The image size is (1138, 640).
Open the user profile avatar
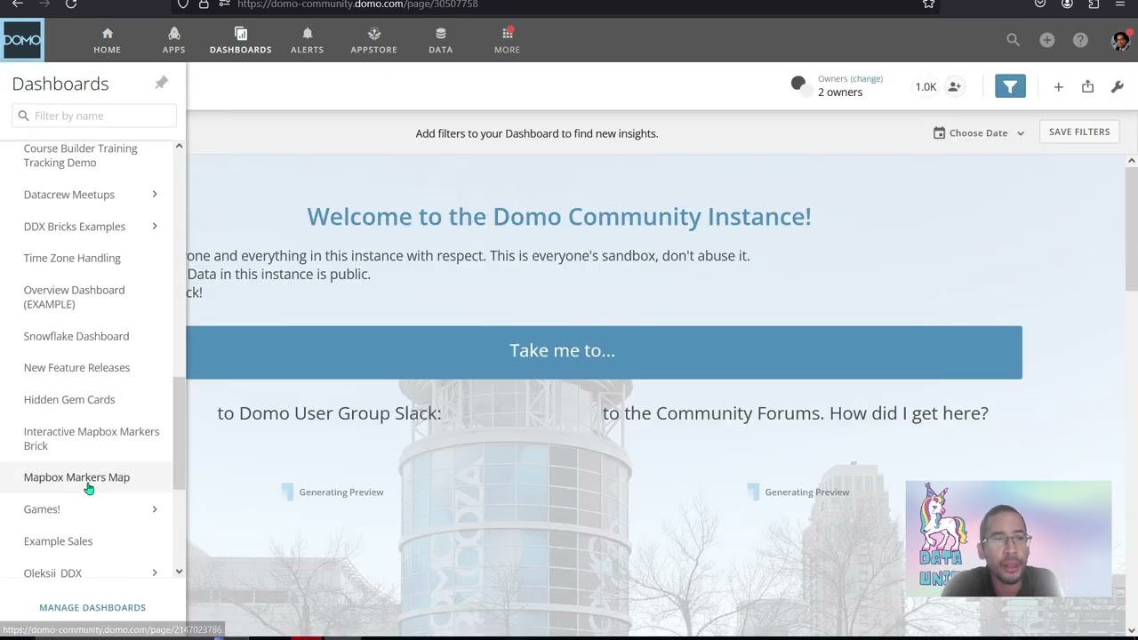[x=1120, y=40]
